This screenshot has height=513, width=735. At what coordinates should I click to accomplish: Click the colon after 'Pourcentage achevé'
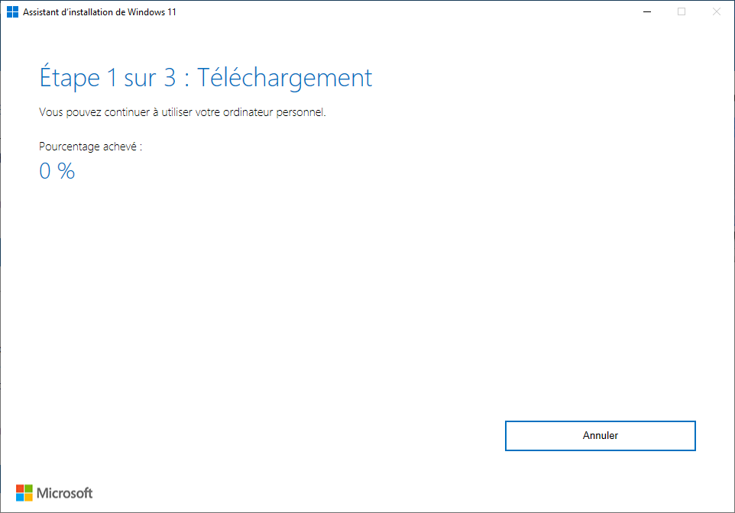[x=141, y=147]
